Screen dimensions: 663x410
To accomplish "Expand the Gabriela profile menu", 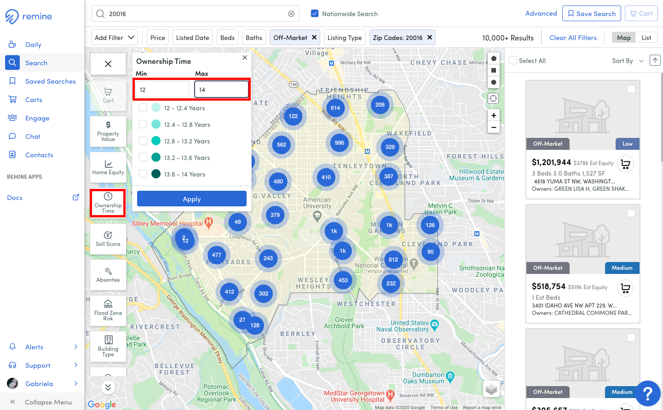I will 42,383.
